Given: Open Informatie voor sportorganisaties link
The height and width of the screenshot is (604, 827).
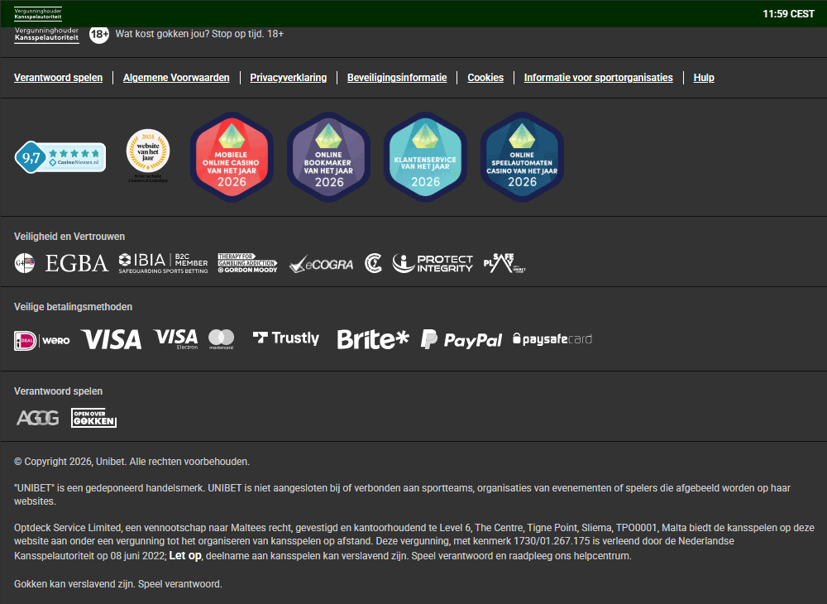Looking at the screenshot, I should tap(599, 78).
